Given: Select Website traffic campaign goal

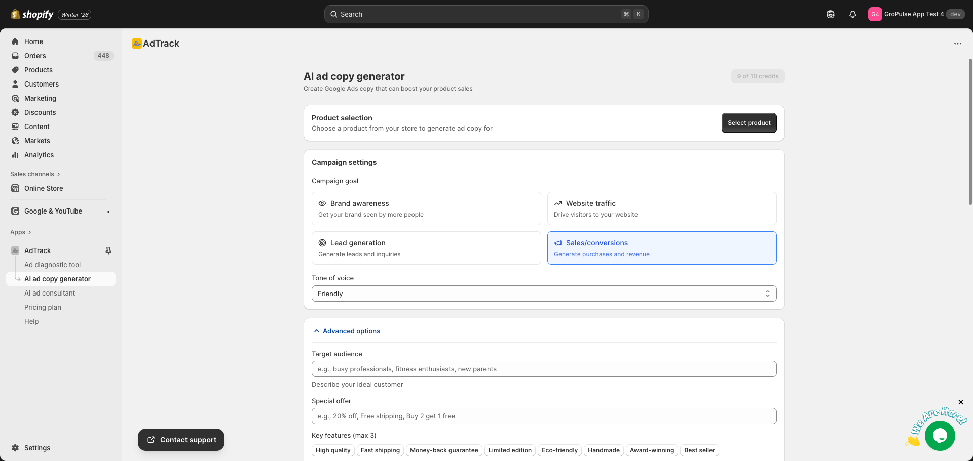Looking at the screenshot, I should coord(661,208).
